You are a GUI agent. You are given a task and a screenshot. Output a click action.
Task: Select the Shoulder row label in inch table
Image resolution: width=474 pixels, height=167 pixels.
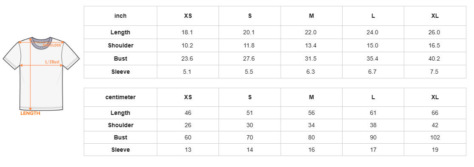click(120, 45)
